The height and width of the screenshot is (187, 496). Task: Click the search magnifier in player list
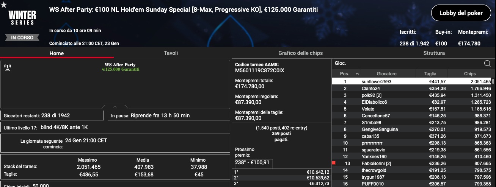coord(488,64)
